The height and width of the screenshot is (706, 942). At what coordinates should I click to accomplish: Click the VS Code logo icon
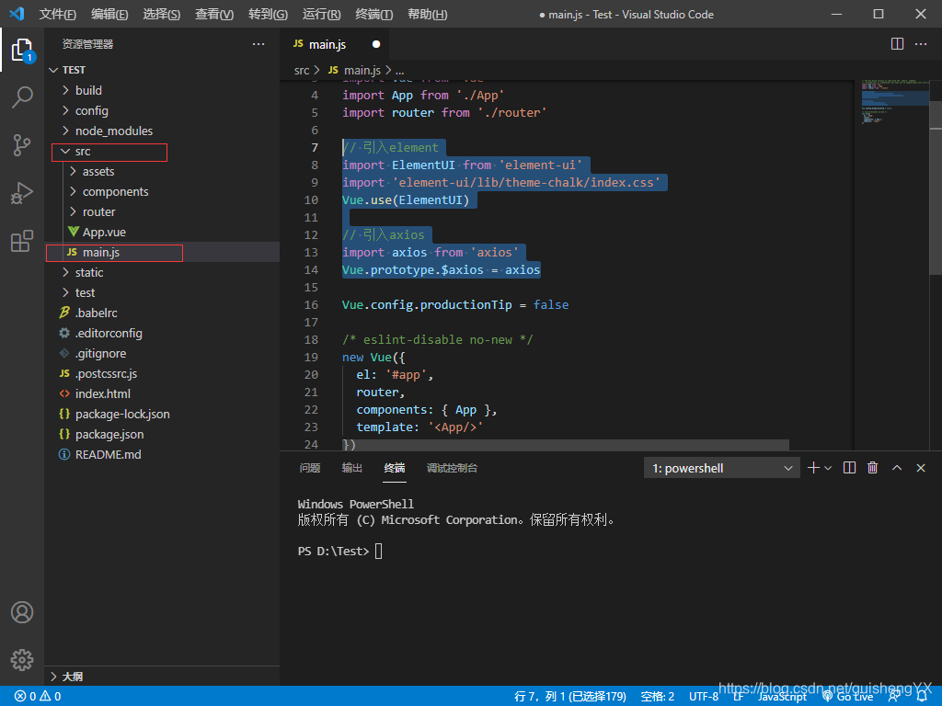pyautogui.click(x=17, y=14)
